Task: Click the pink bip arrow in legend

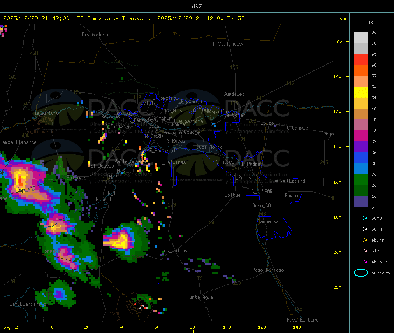Action: (x=361, y=251)
